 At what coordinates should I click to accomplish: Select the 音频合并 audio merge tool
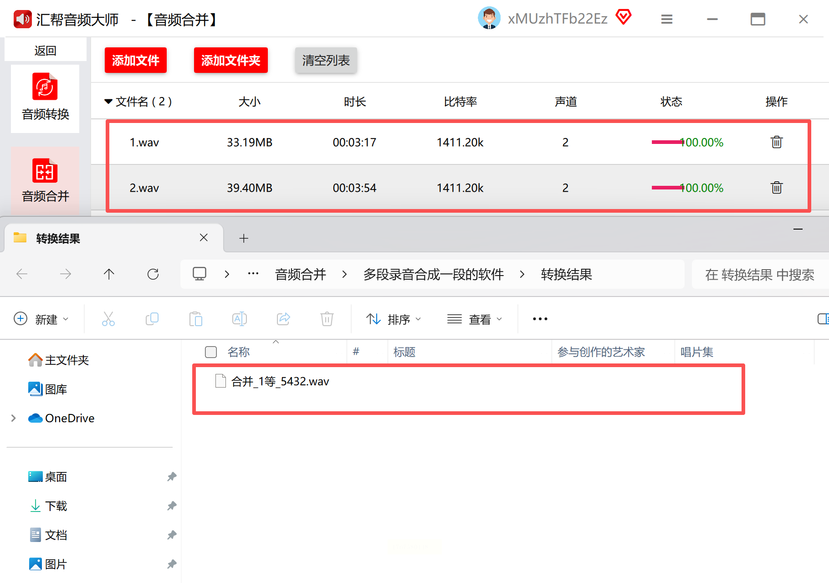(x=45, y=181)
